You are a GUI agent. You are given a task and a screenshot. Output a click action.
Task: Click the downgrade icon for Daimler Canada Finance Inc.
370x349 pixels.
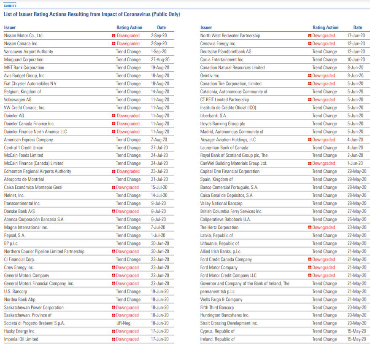coord(113,123)
